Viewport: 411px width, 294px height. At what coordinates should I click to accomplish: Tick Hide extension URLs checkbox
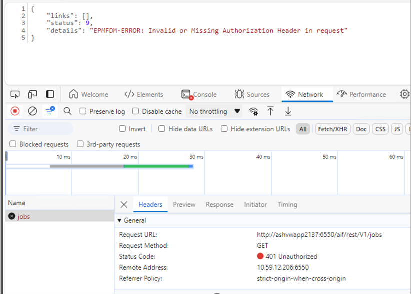tap(224, 129)
